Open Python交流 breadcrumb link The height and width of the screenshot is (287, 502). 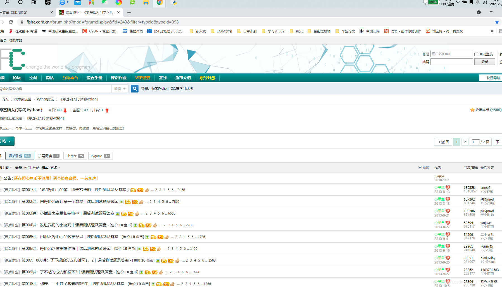point(45,99)
